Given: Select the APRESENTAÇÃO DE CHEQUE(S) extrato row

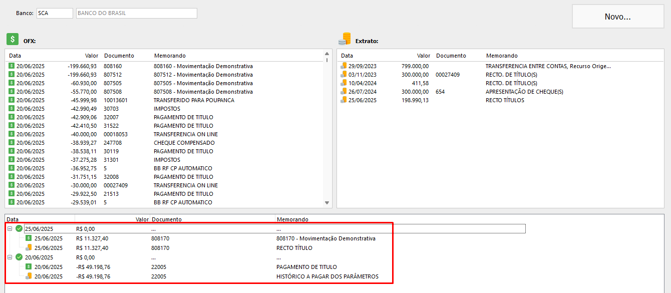Looking at the screenshot, I should [500, 92].
